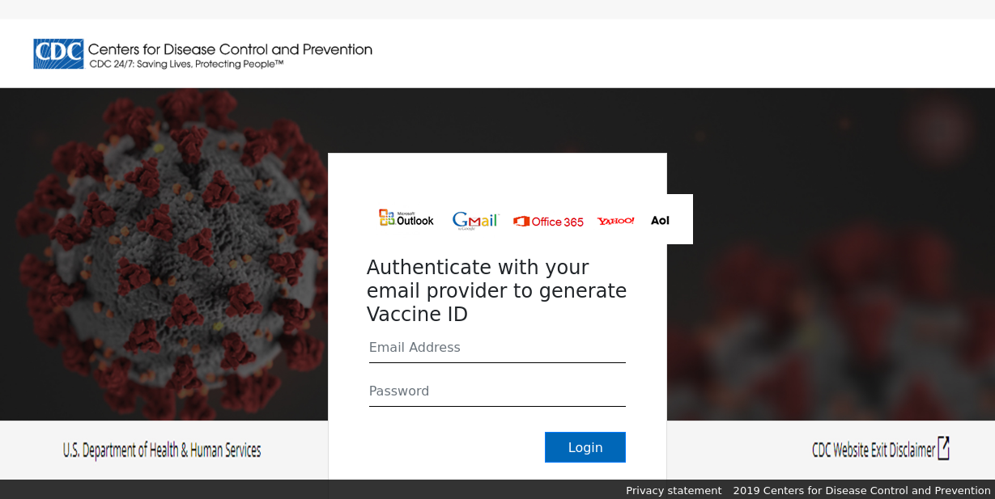This screenshot has height=499, width=995.
Task: Pick the Office 365 provider logo
Action: (x=548, y=222)
